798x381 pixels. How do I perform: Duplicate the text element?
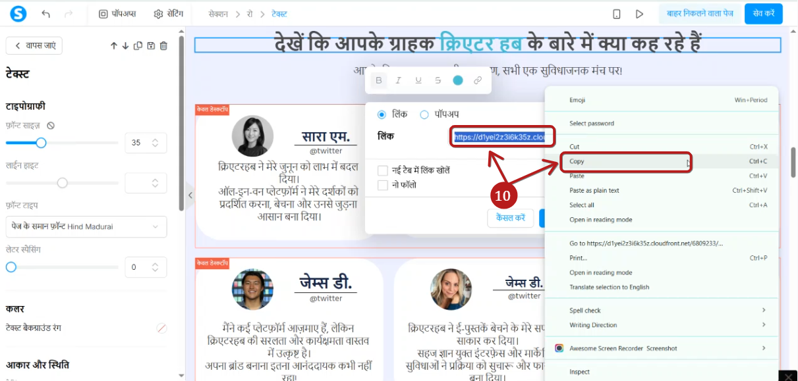point(138,45)
